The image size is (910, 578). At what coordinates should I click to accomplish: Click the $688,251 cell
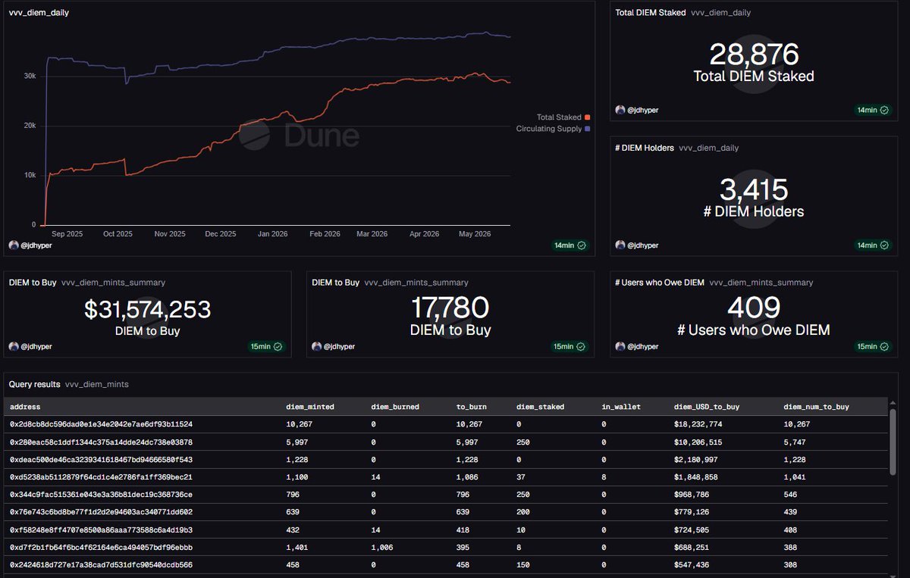coord(692,547)
